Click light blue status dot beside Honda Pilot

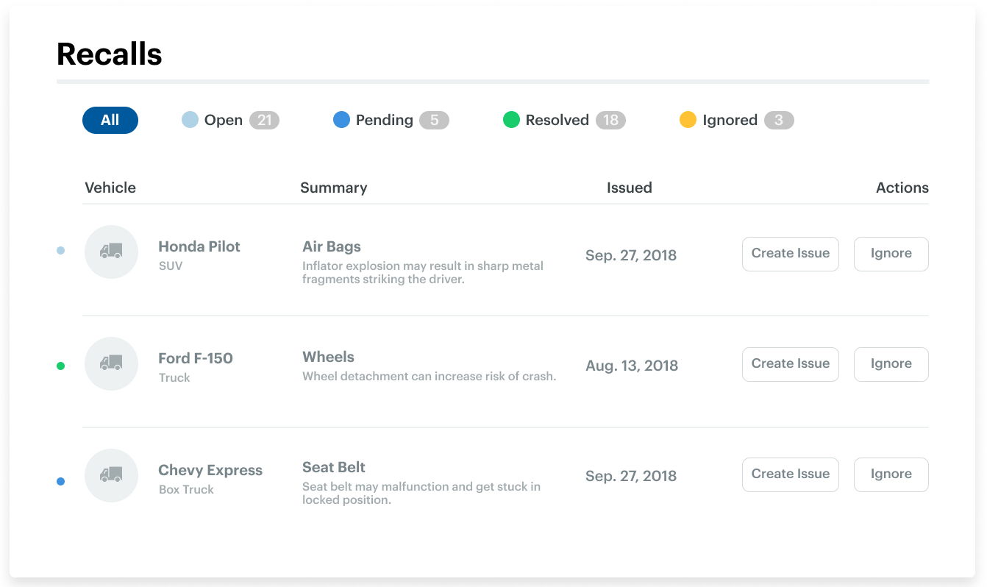coord(60,251)
